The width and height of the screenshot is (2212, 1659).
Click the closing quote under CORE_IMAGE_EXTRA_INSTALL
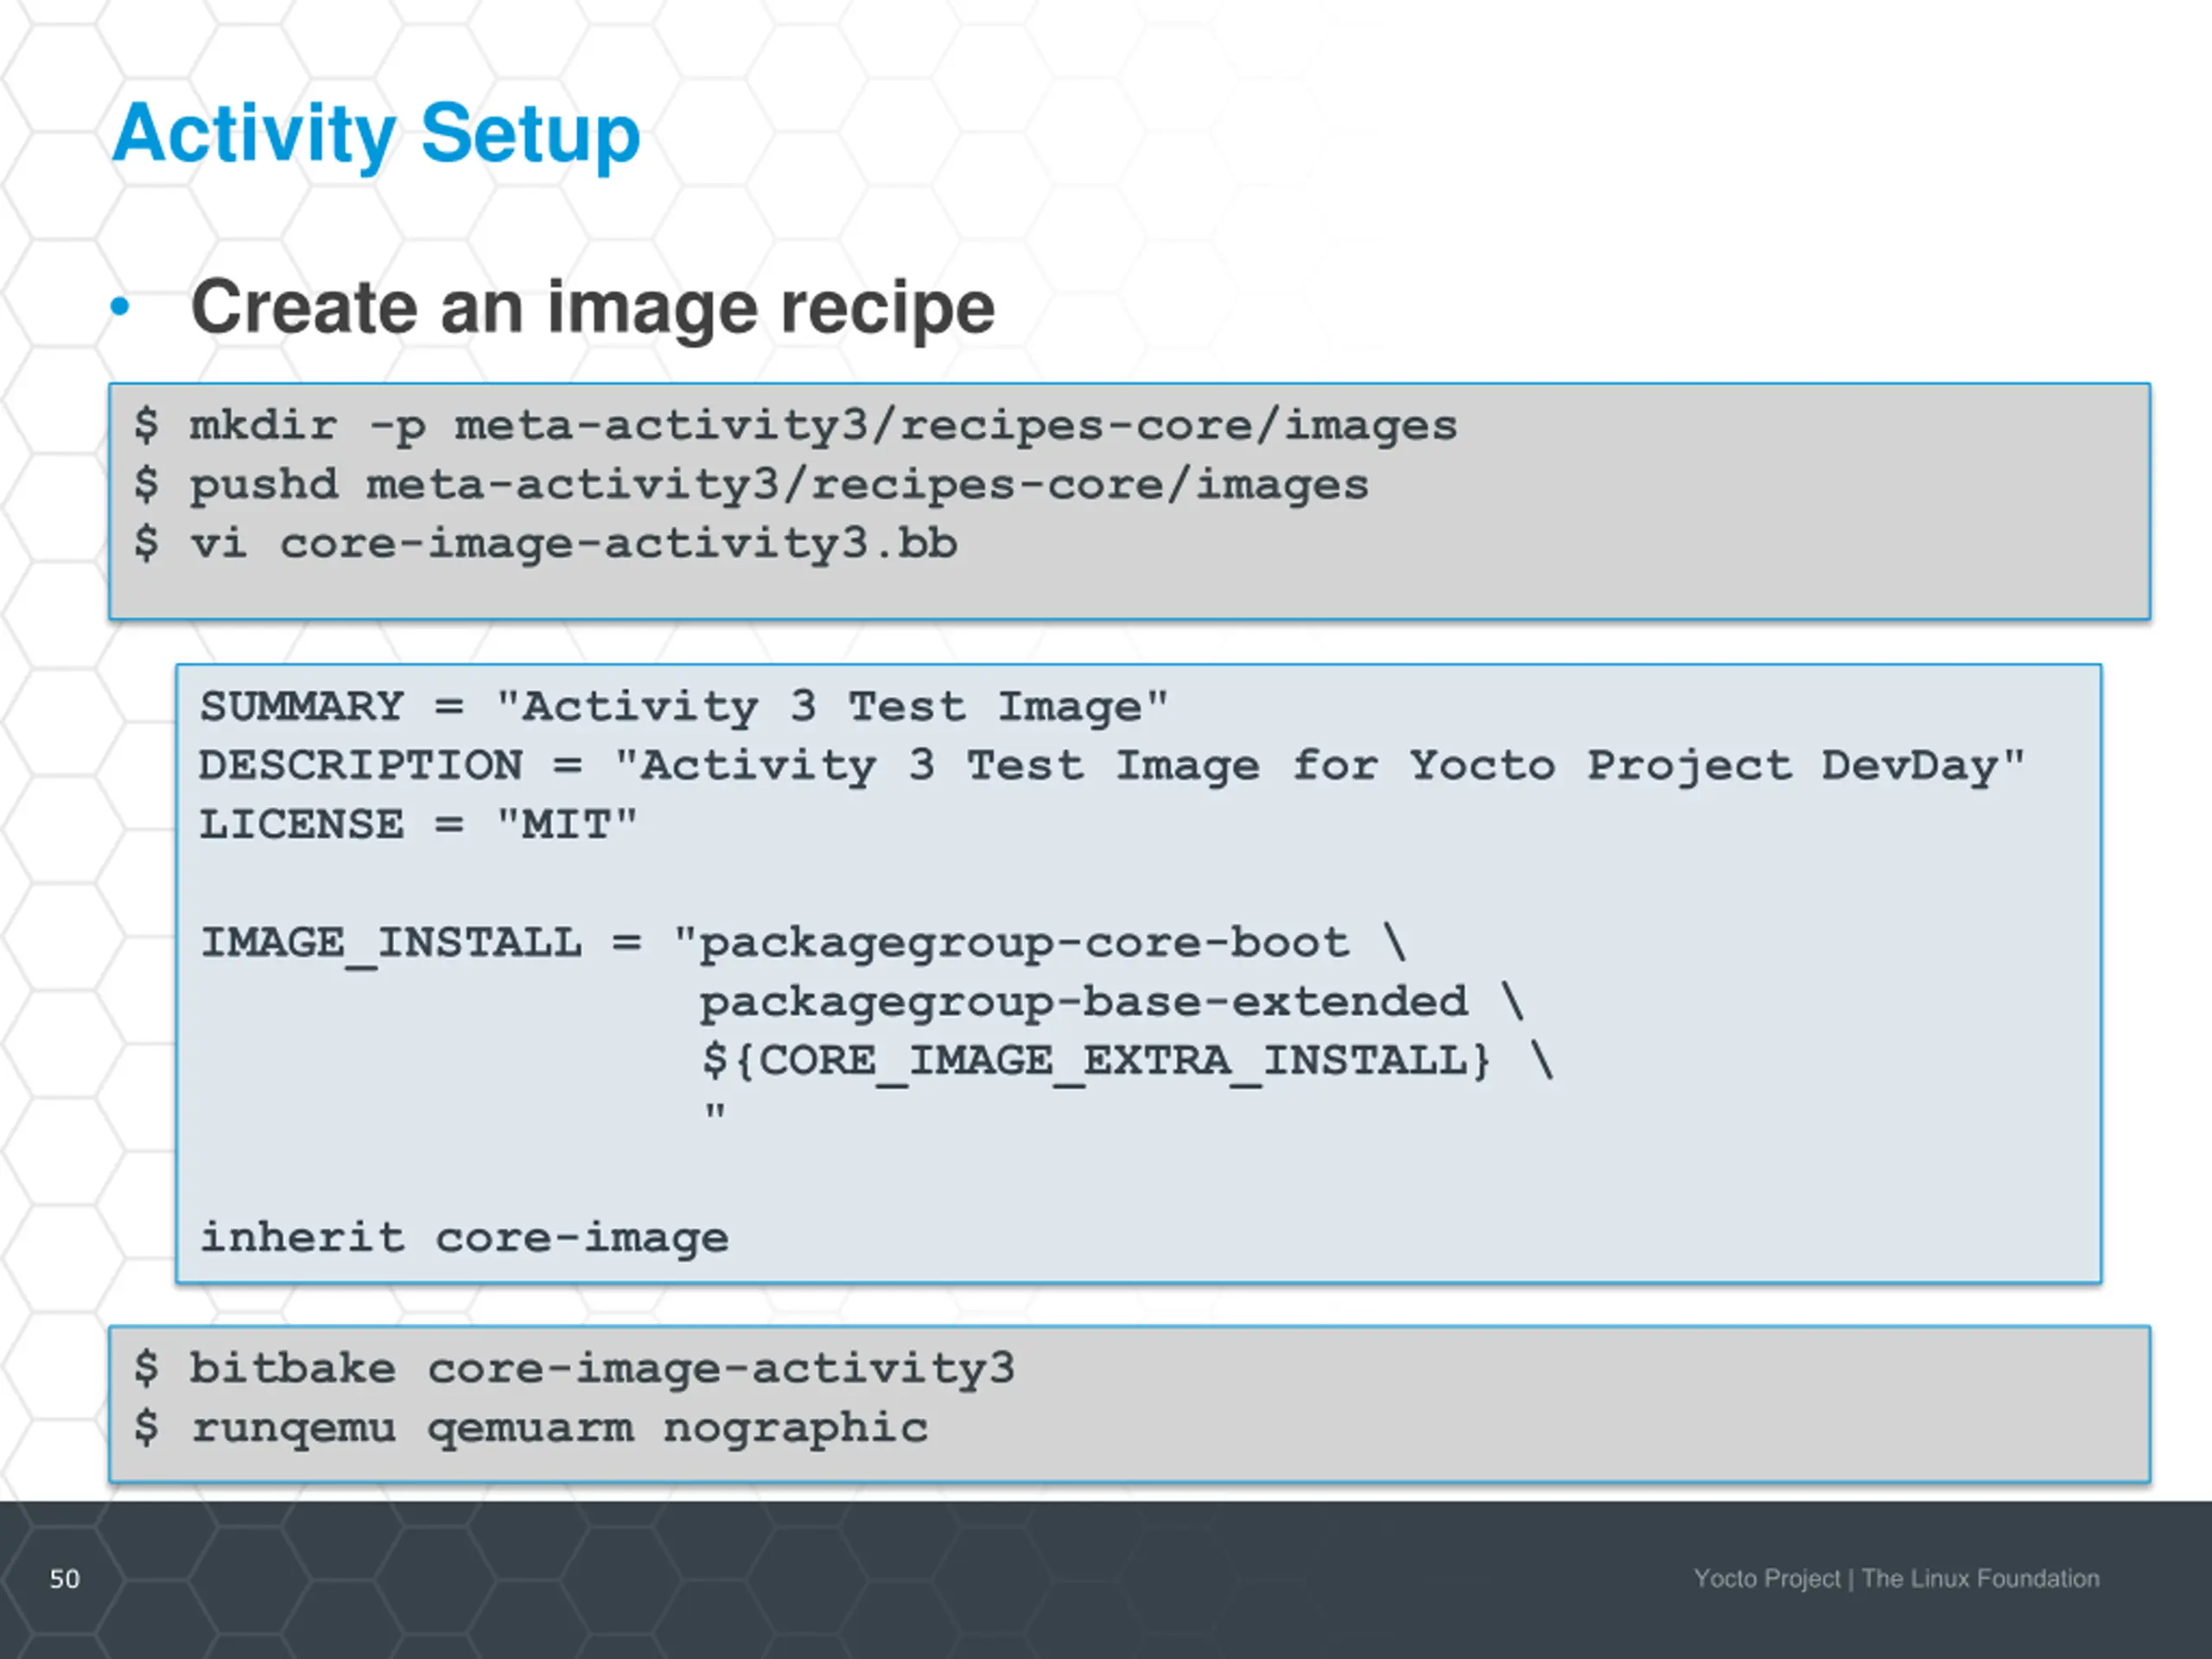pyautogui.click(x=714, y=1112)
